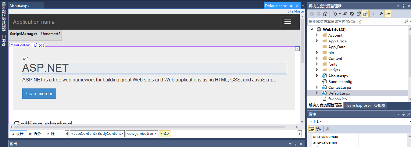Open Properties via wrench icon in Solution Explorer
The image size is (411, 147).
381,14
